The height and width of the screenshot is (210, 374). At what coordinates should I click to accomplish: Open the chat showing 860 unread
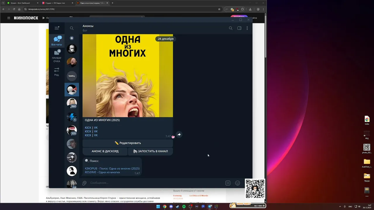[x=72, y=103]
